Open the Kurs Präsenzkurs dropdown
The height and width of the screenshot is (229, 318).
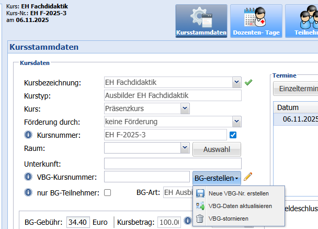(x=185, y=108)
